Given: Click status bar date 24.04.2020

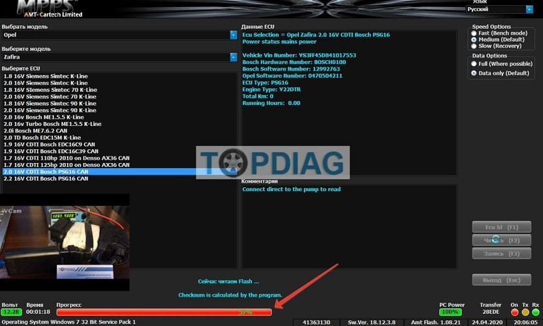Looking at the screenshot, I should [488, 322].
